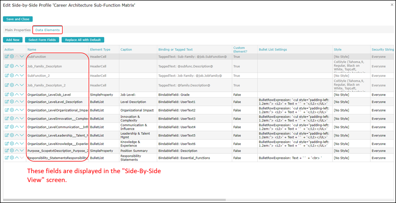Viewport: 396px width, 203px height.
Task: Move Job_Family_Descripton_2 row down with arrow
Action: [x=22, y=85]
